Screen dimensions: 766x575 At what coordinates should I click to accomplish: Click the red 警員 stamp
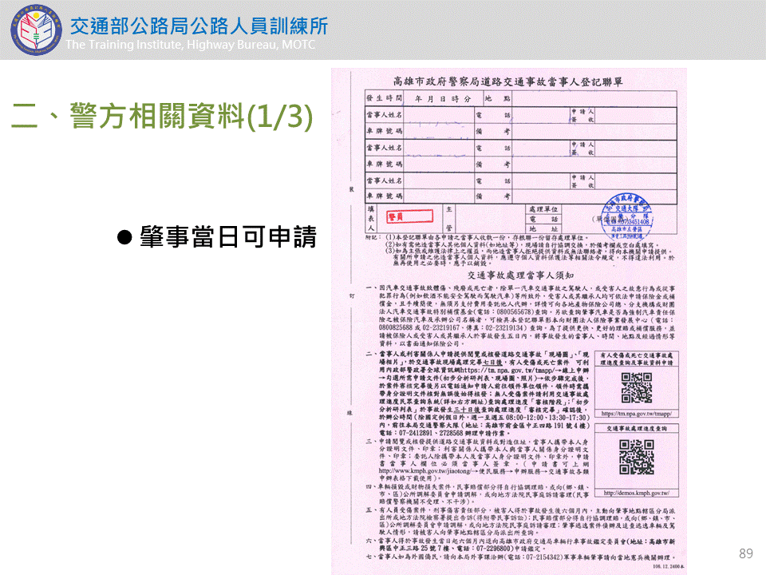tap(409, 215)
